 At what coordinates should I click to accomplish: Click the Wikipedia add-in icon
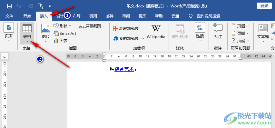click(x=156, y=28)
